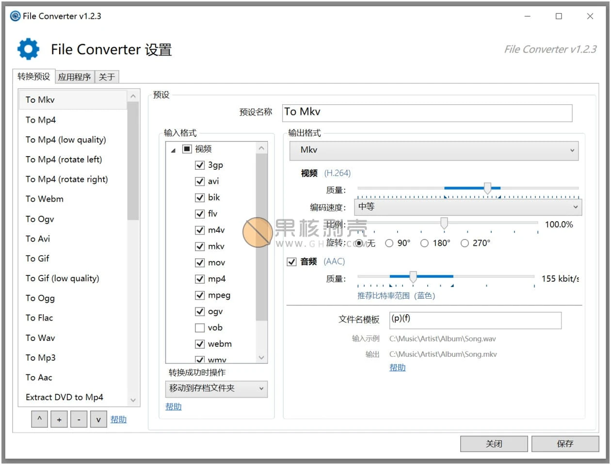Switch to the 应用程序 tab
The height and width of the screenshot is (465, 611).
[x=74, y=77]
